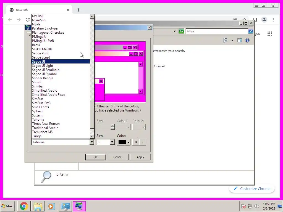Viewport: 283px width, 212px height.
Task: Choose Segoe UI Semibold font
Action: point(61,70)
